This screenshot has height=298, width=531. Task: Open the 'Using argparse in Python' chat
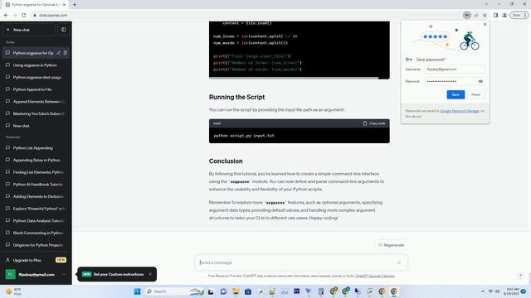point(36,65)
